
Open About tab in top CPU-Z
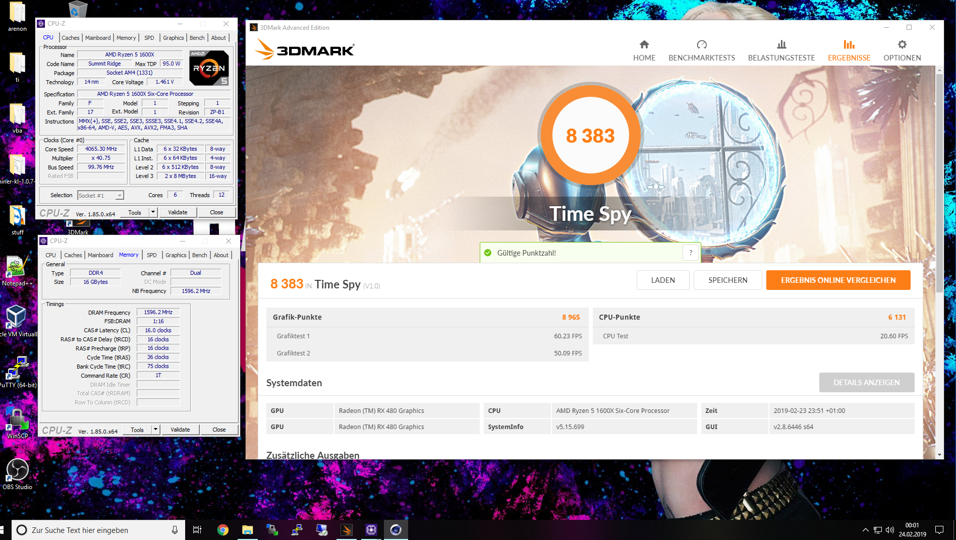[x=218, y=38]
